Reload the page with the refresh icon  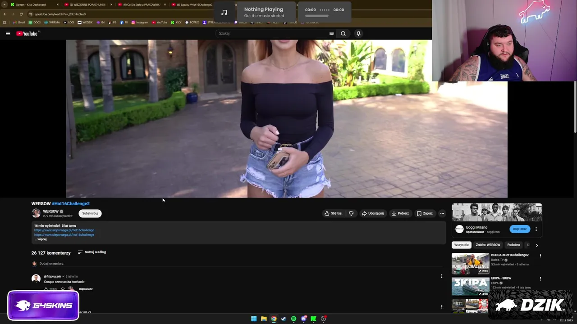[21, 14]
